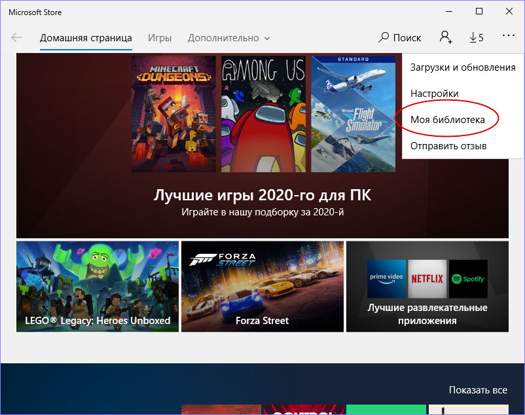Minimize the Microsoft Store window

[449, 11]
